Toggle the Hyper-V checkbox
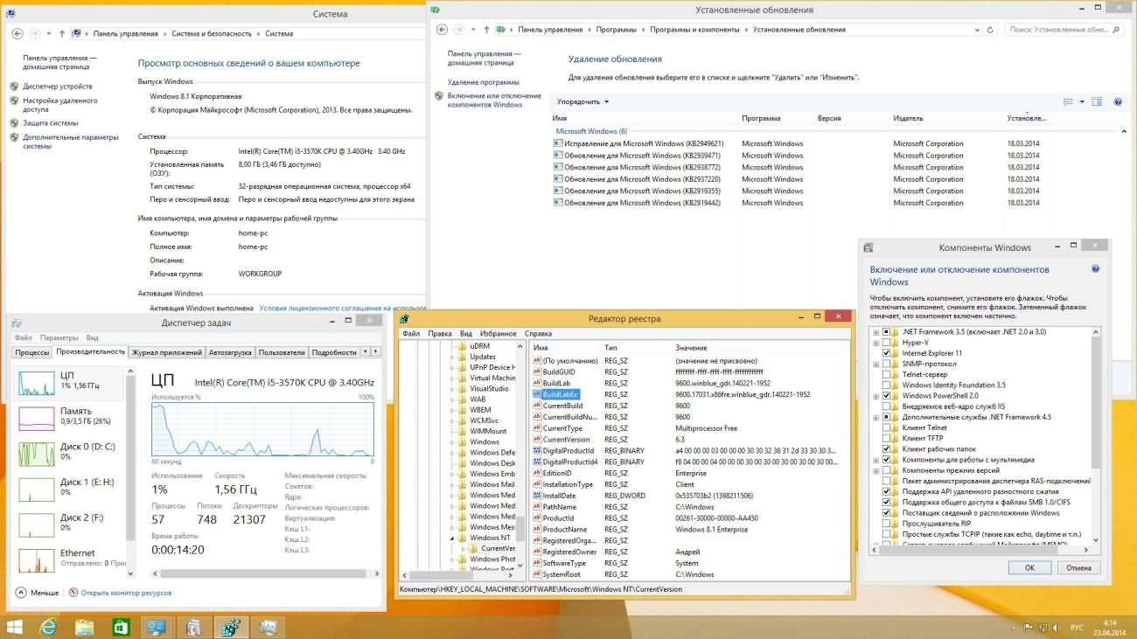 [886, 343]
